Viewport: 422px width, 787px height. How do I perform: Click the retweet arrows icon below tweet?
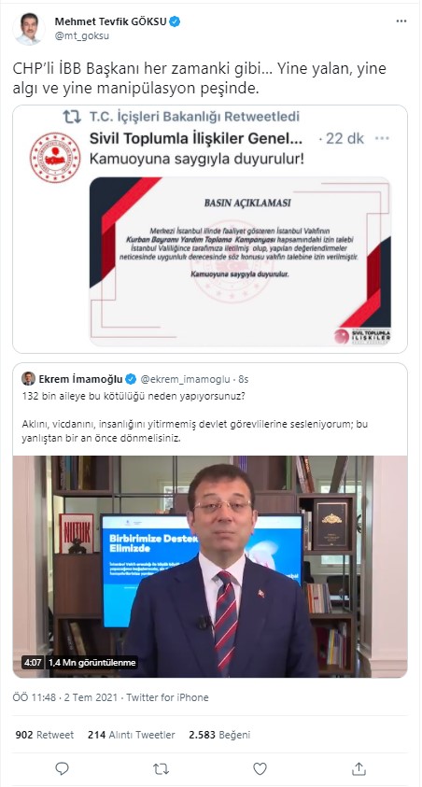click(161, 768)
